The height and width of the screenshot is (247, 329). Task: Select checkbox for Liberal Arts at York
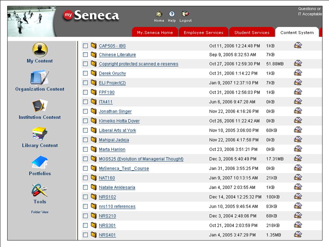point(85,130)
